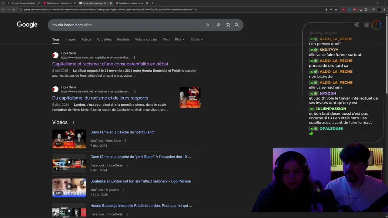Click username JULIENPASSION in chat overlay
Viewport: 388px width, 218px height.
[x=331, y=109]
